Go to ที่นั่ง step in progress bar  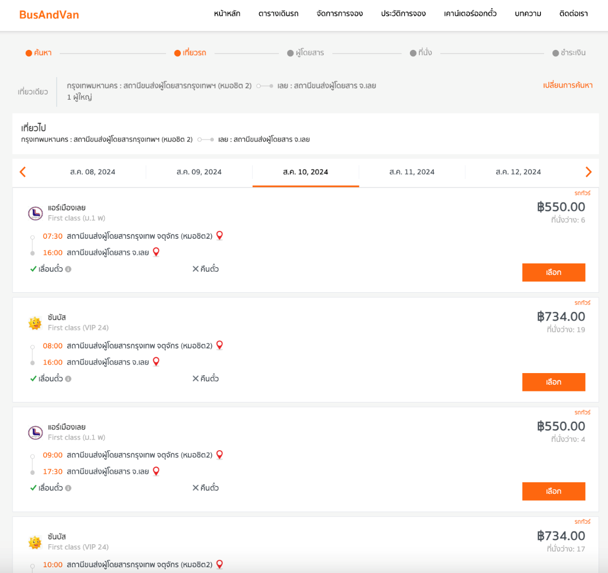point(421,53)
